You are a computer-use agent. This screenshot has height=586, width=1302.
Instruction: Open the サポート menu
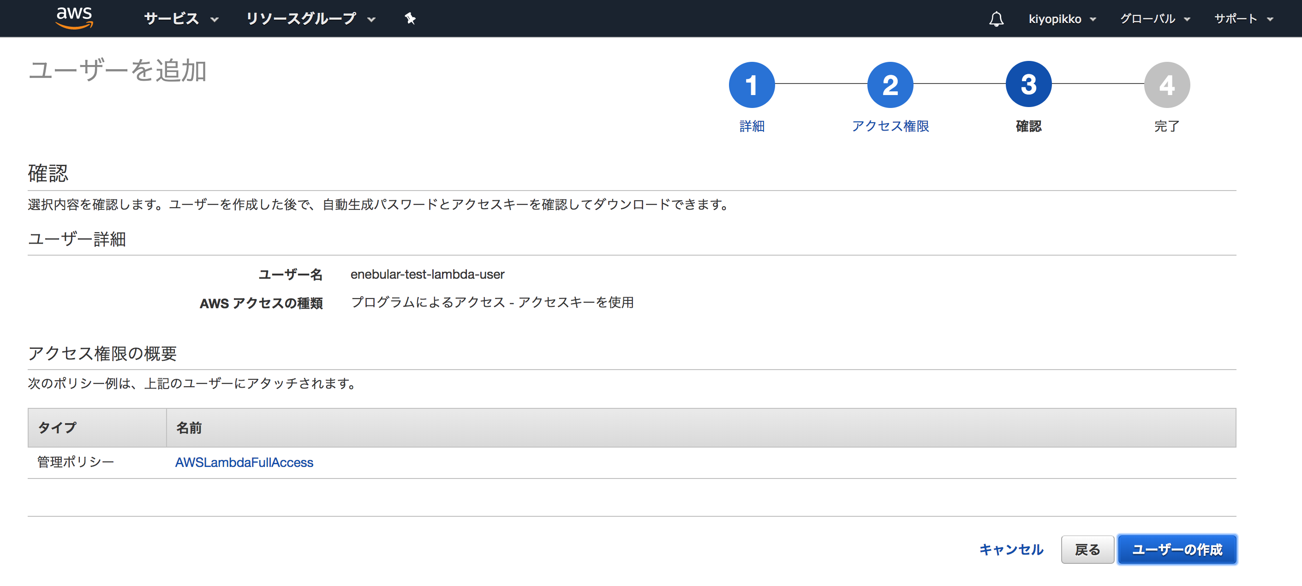point(1243,19)
